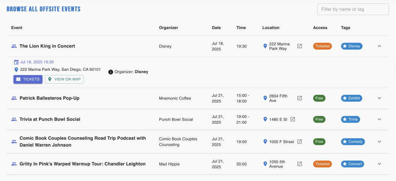This screenshot has width=396, height=181.
Task: Click the View on Map button
Action: click(x=64, y=79)
